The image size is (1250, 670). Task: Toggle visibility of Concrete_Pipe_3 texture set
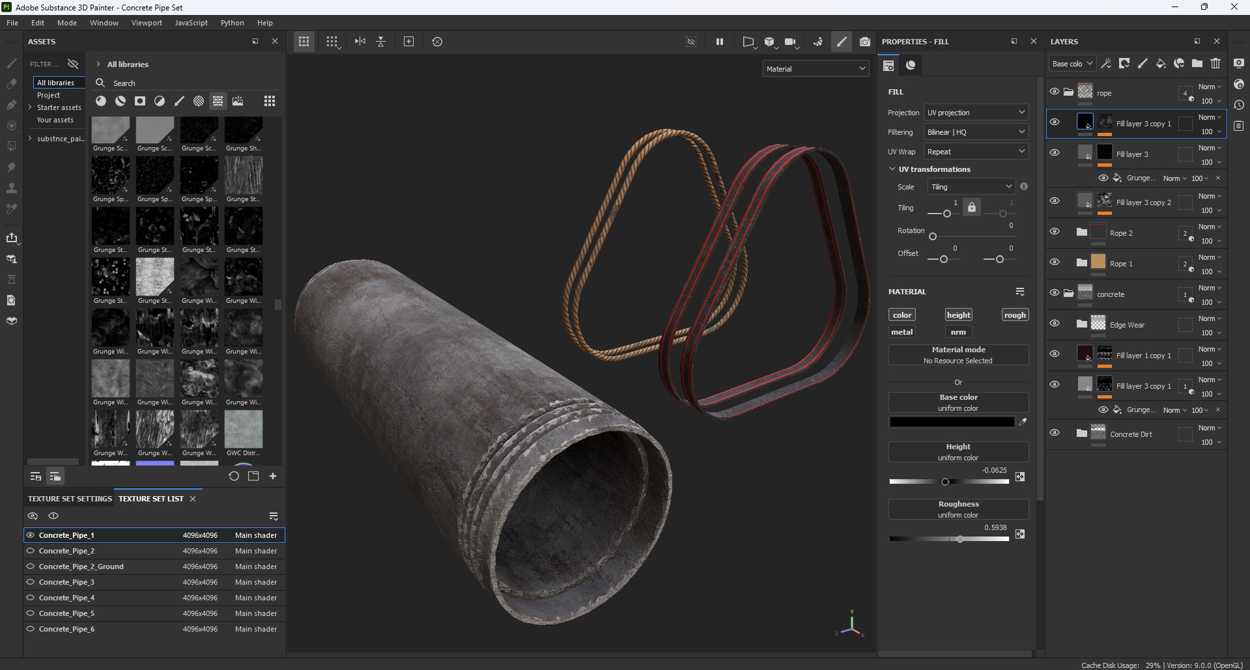coord(30,582)
